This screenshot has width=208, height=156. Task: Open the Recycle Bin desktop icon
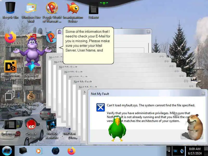(x=10, y=10)
